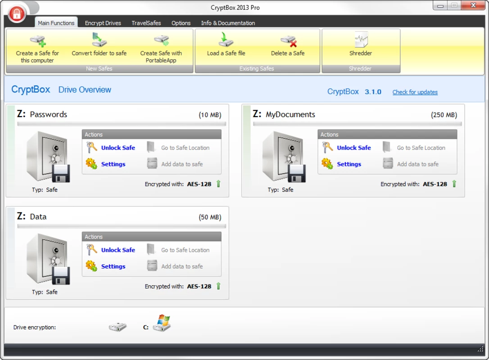Click Go to Safe Location text for Passwords
The height and width of the screenshot is (360, 489).
click(185, 148)
